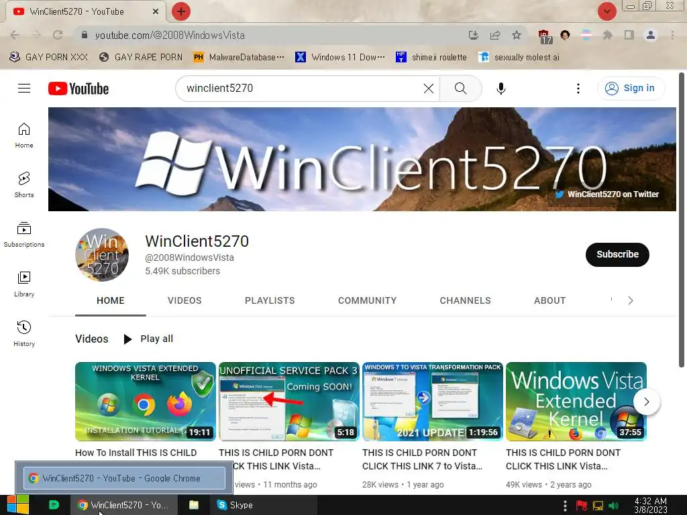
Task: Submit search with the magnifier button
Action: pos(460,89)
